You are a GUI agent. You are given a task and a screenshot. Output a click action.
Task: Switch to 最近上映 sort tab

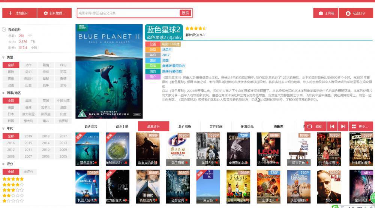[122, 126]
